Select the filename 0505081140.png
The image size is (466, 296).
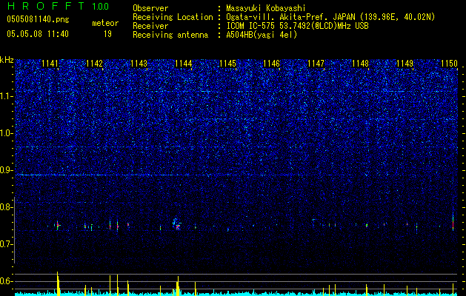click(38, 19)
